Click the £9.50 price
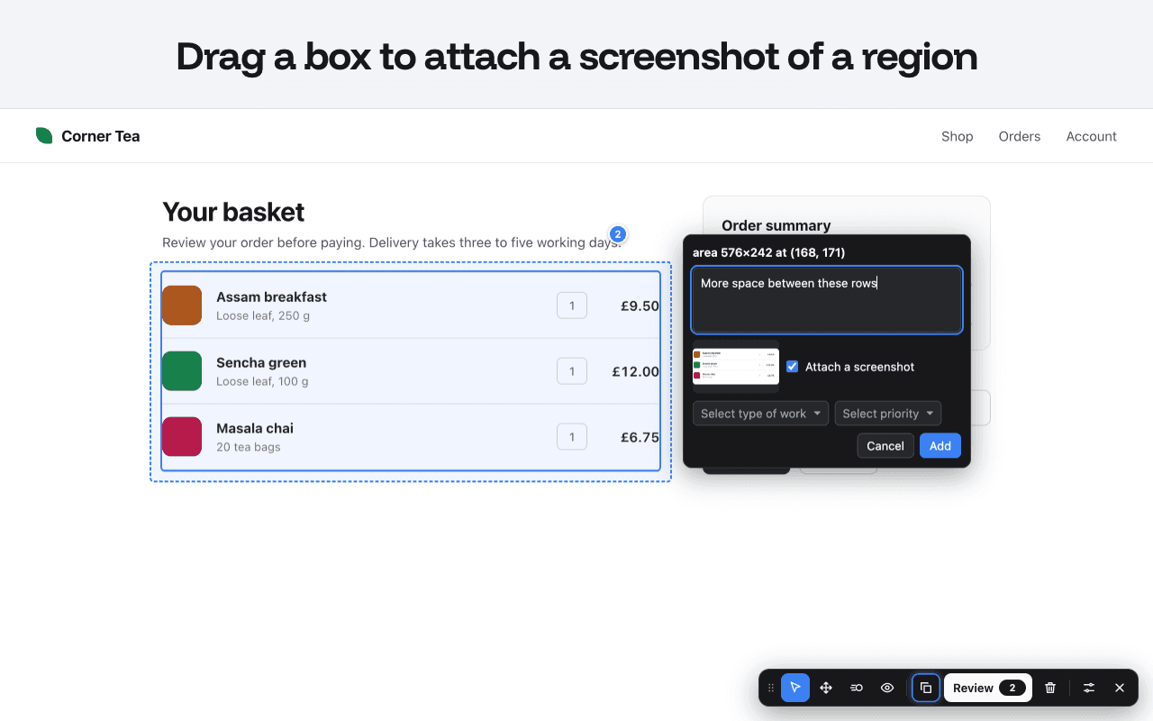This screenshot has width=1153, height=721. click(640, 306)
